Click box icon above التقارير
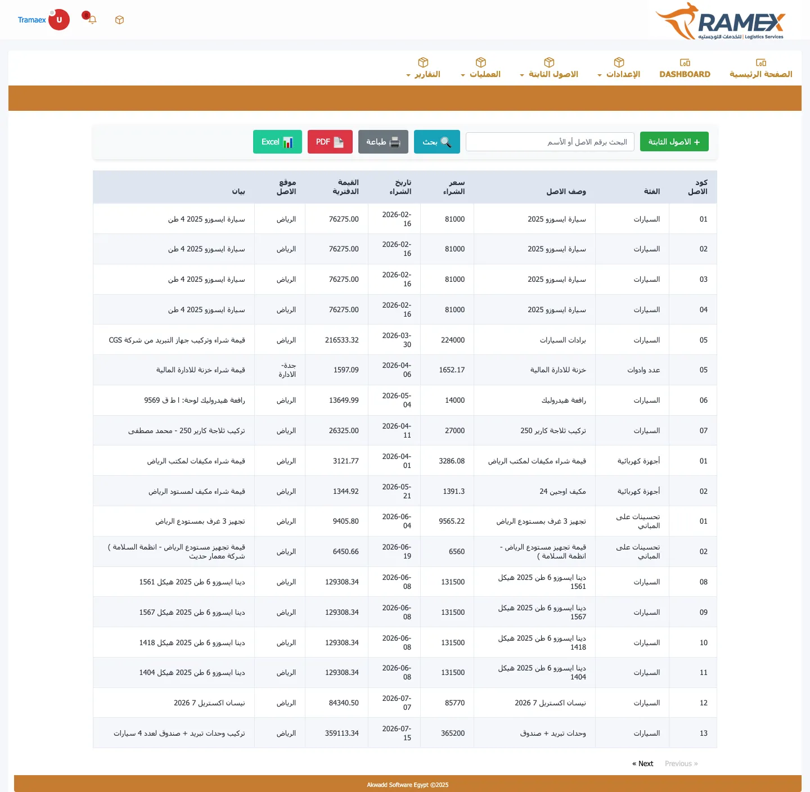 424,62
